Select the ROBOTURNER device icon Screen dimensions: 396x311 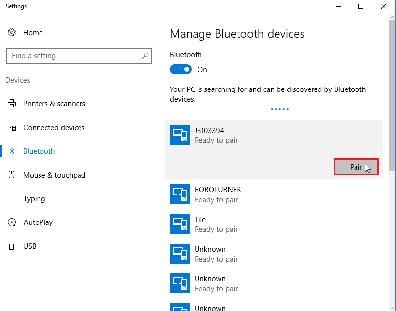179,194
